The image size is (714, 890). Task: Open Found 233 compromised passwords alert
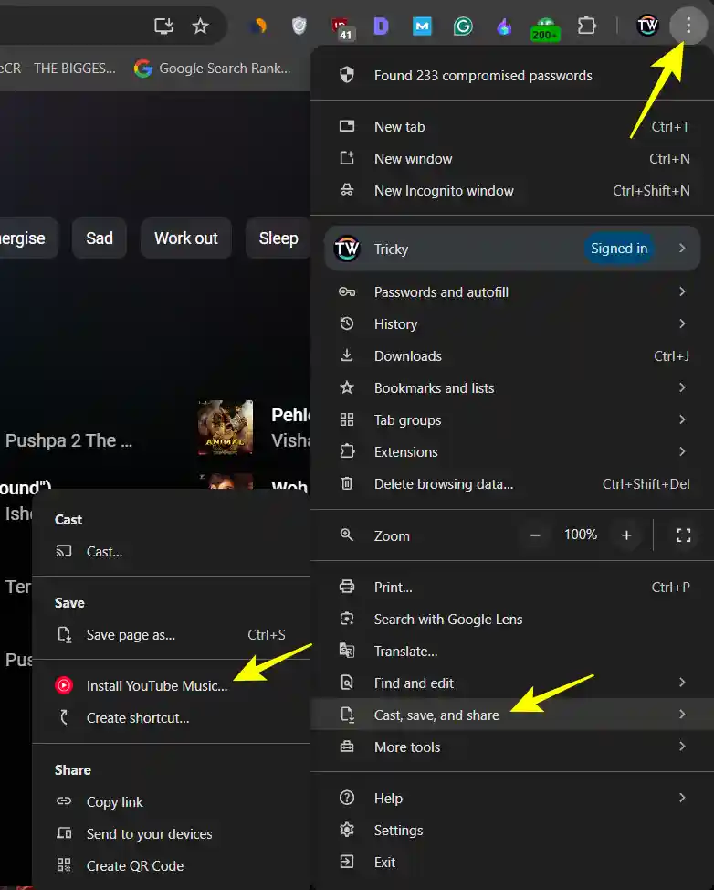pos(512,76)
